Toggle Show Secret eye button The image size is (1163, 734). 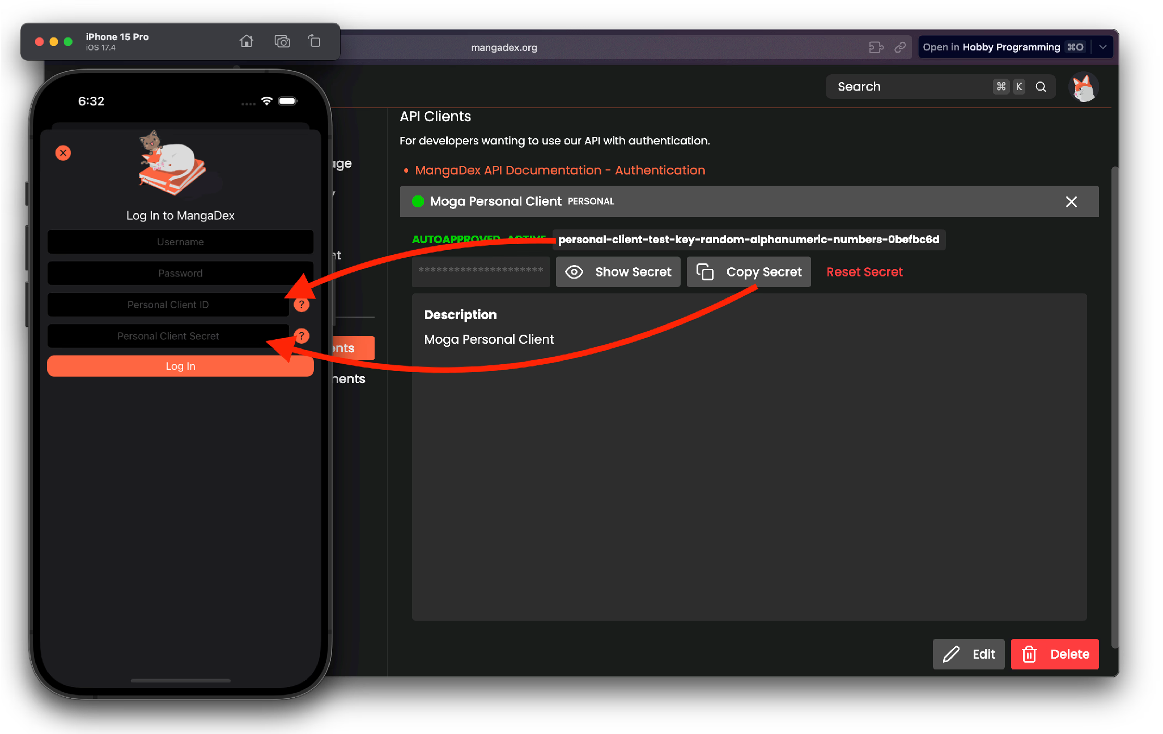[x=618, y=272]
